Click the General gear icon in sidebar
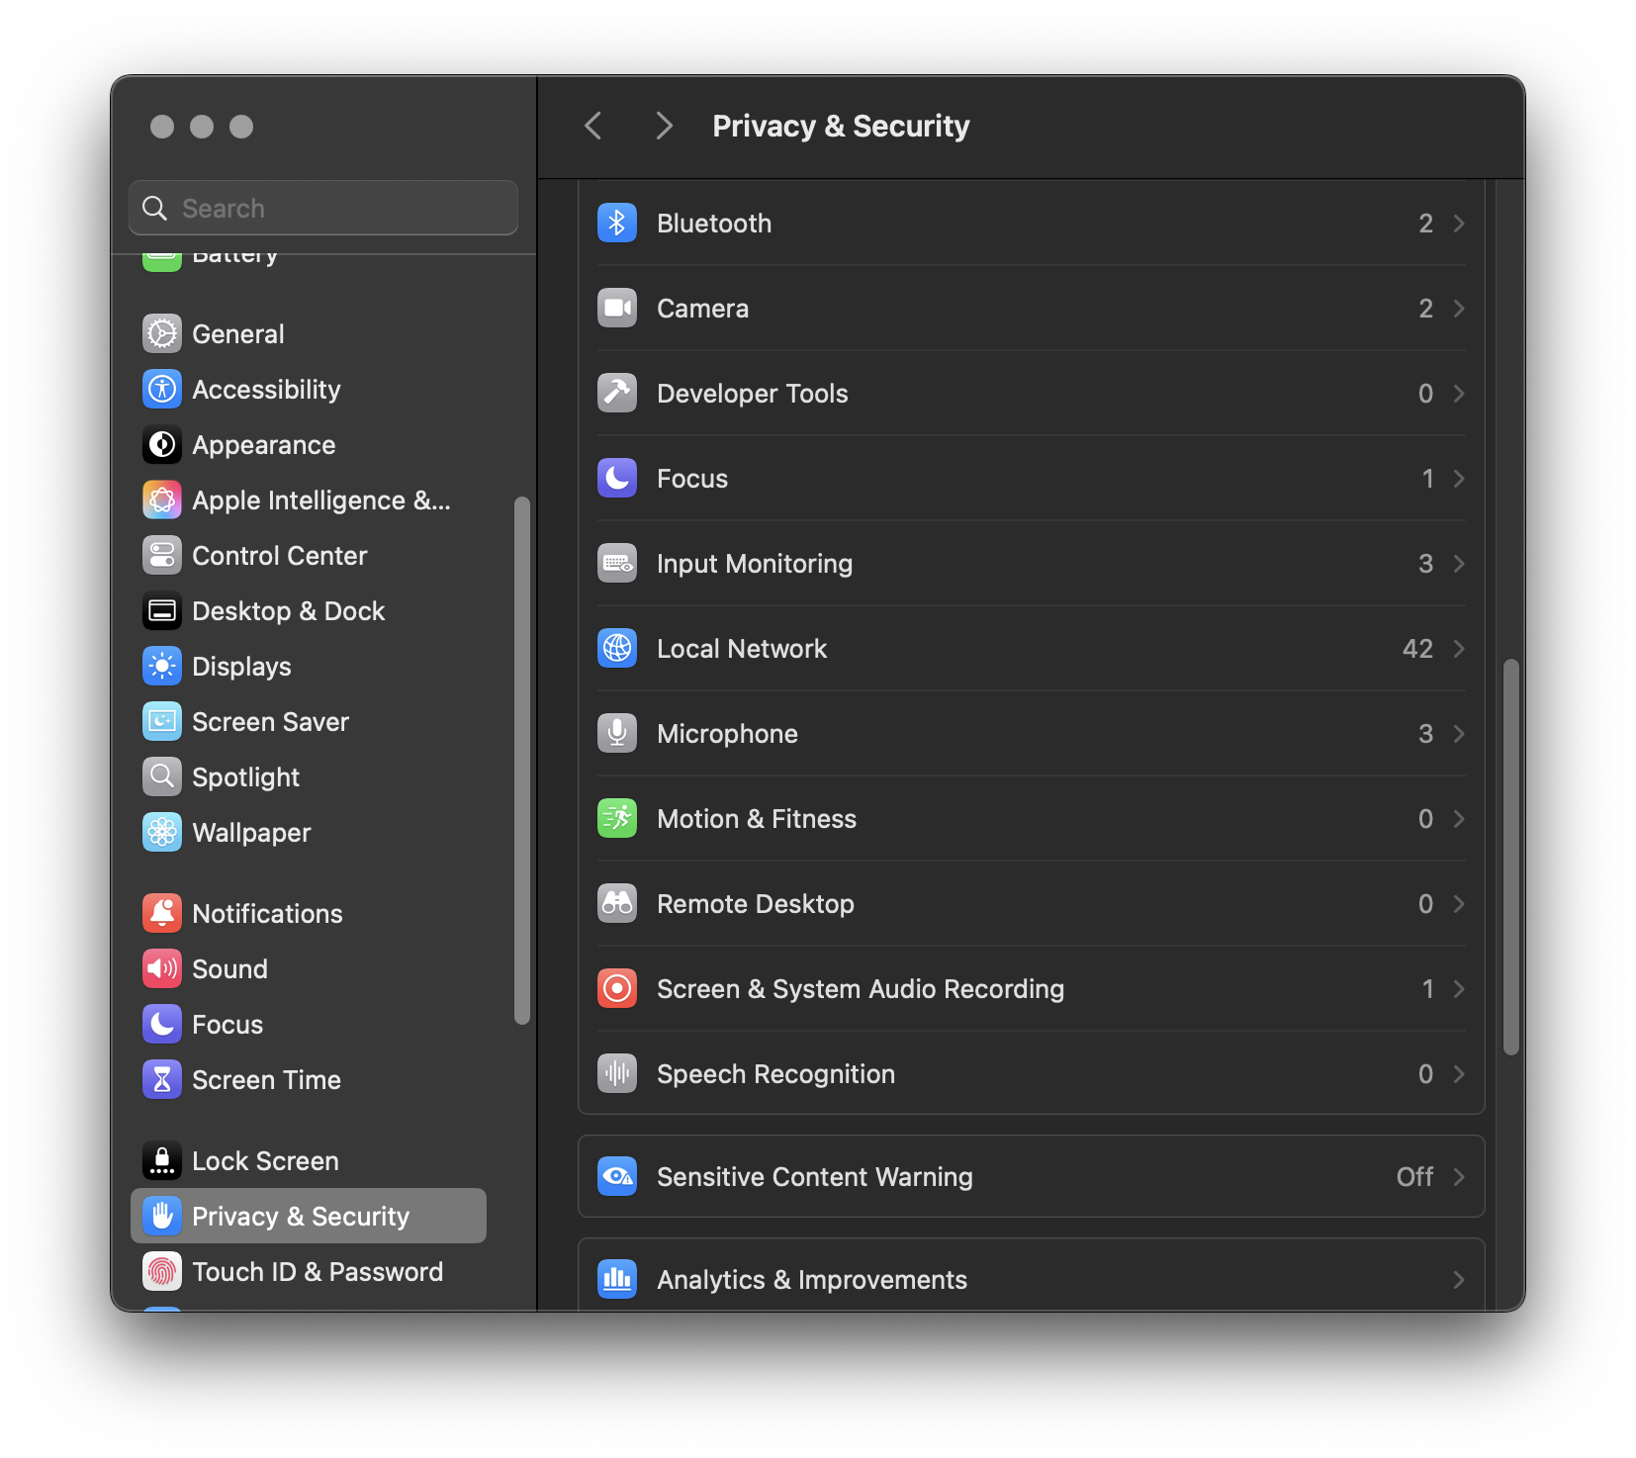The width and height of the screenshot is (1636, 1458). tap(162, 334)
